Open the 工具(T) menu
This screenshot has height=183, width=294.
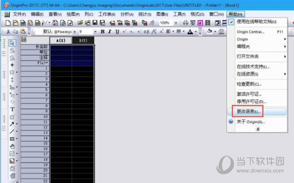[x=179, y=14]
